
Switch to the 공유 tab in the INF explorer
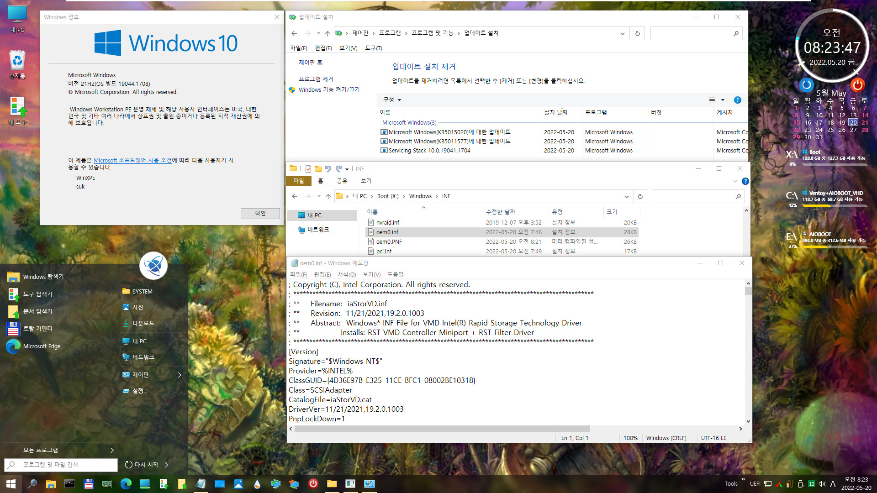pyautogui.click(x=342, y=181)
